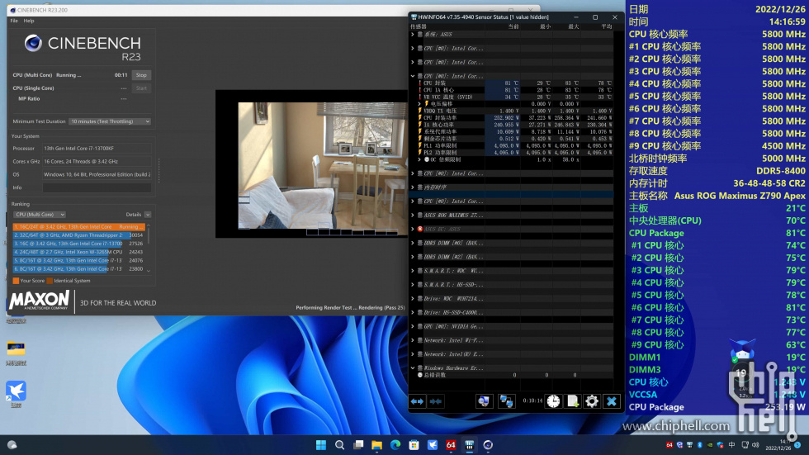Click CPU 封装功率 sensor row
Screen dimensions: 809x455
coord(515,117)
